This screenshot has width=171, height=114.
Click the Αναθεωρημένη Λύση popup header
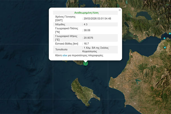point(85,13)
